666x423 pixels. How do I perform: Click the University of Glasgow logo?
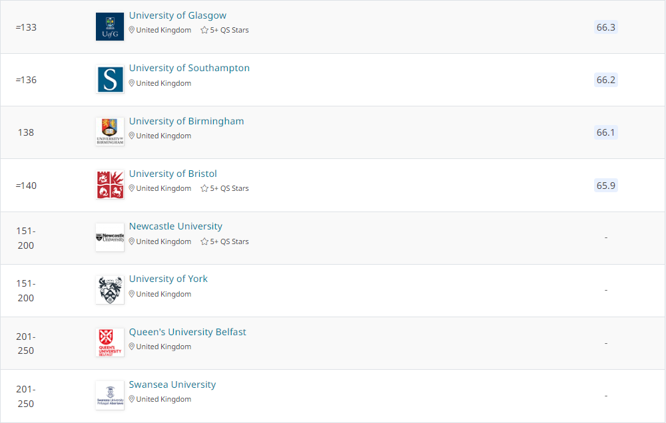pos(110,27)
